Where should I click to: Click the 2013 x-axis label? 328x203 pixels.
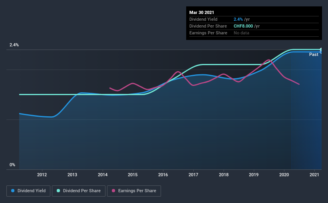tap(72, 175)
